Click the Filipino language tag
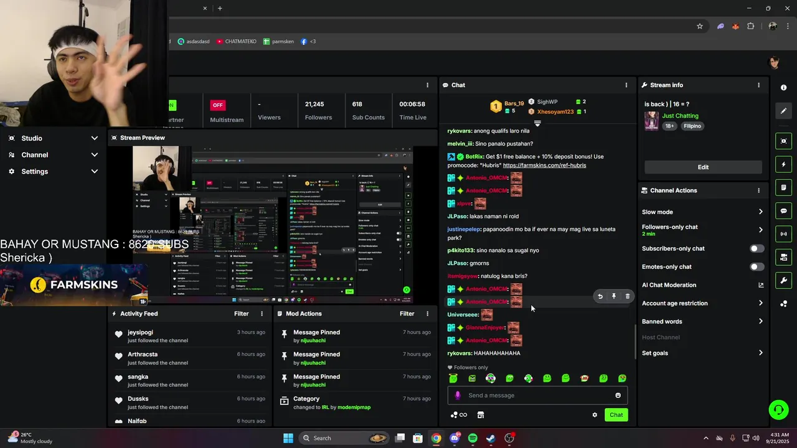797x448 pixels. [692, 126]
